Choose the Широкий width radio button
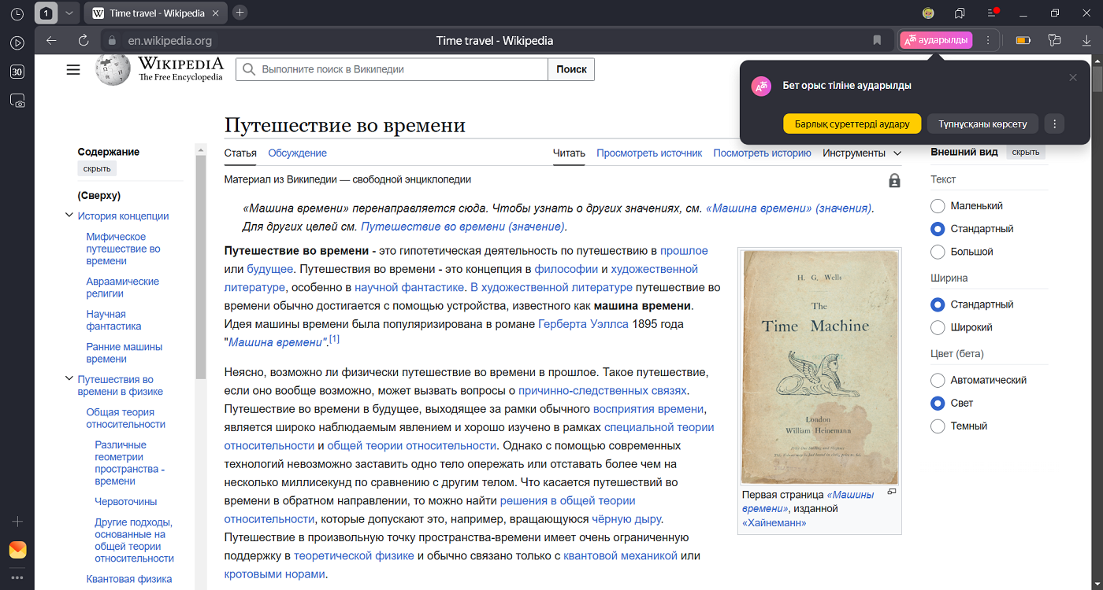The image size is (1103, 590). [x=938, y=327]
